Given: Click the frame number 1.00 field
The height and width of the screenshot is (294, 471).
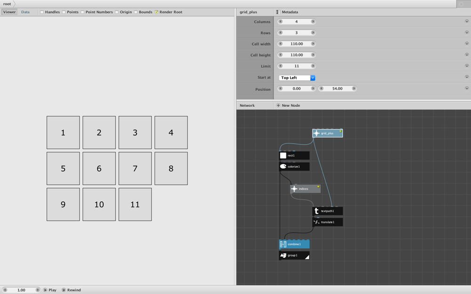Looking at the screenshot, I should tap(21, 290).
